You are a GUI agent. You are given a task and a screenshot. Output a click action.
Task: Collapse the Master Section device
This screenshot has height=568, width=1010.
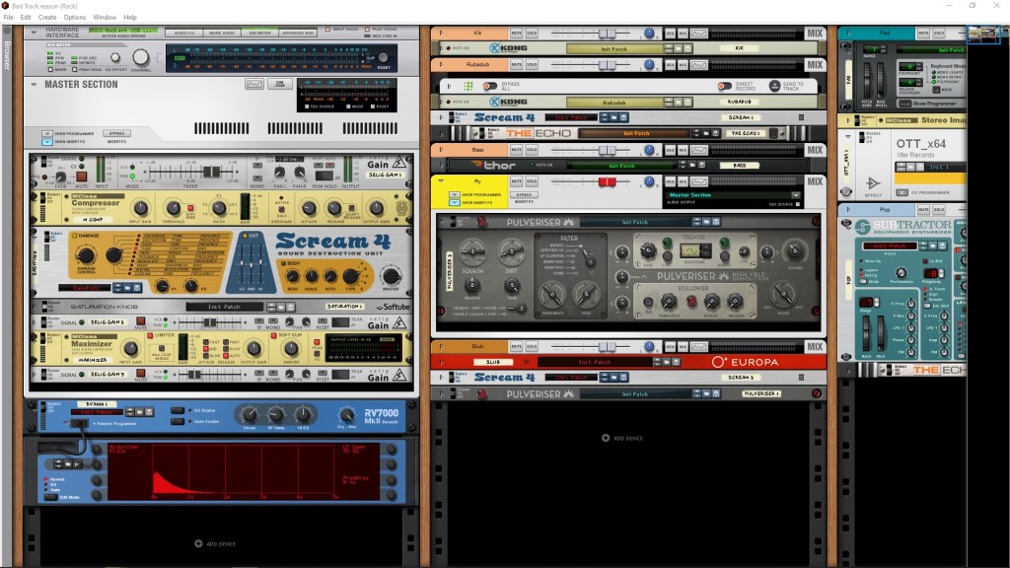[x=32, y=85]
